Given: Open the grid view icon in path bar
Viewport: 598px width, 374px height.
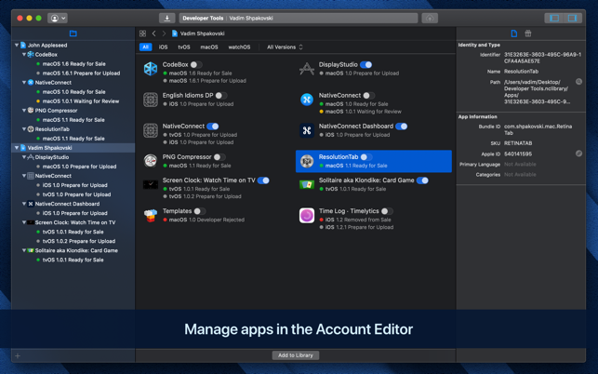Looking at the screenshot, I should [x=142, y=33].
